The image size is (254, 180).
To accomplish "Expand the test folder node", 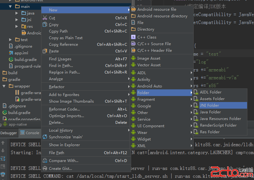I will coord(10,40).
